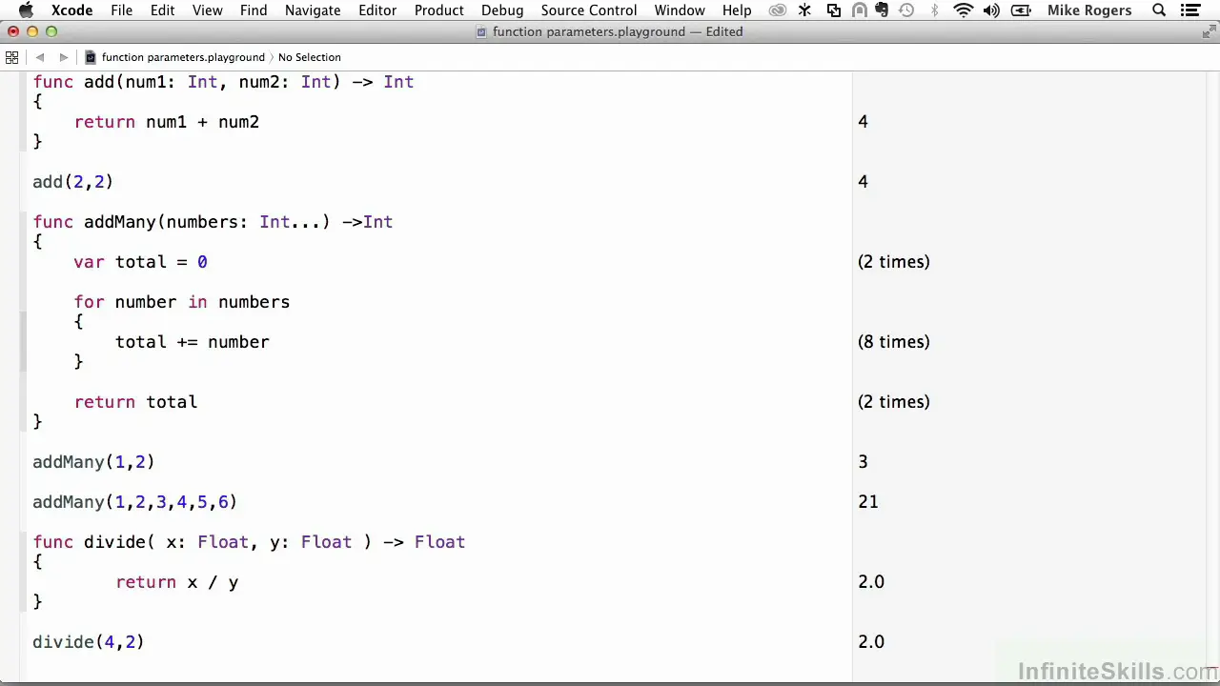Viewport: 1220px width, 686px height.
Task: Click the 'func addMany' declaration line
Action: pyautogui.click(x=213, y=222)
